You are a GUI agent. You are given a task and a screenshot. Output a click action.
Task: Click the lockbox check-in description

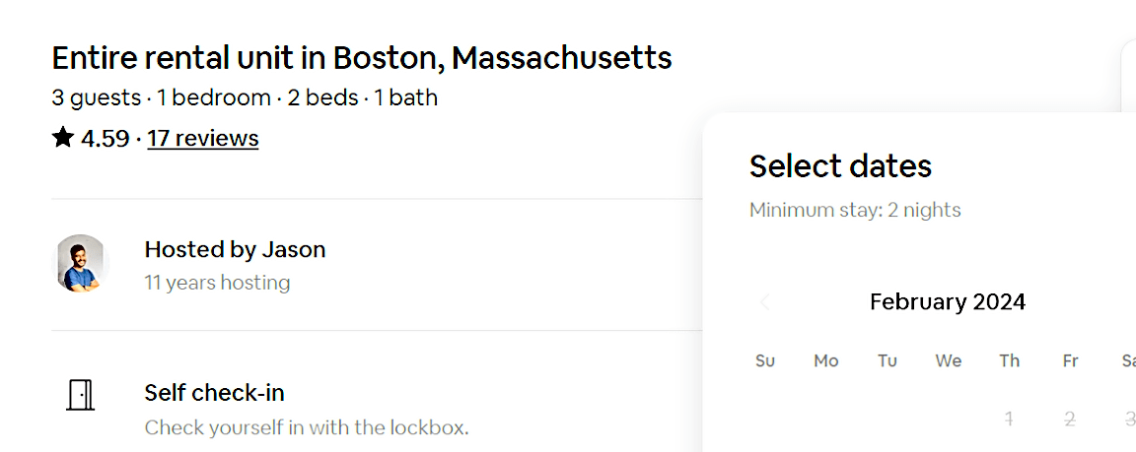coord(307,427)
